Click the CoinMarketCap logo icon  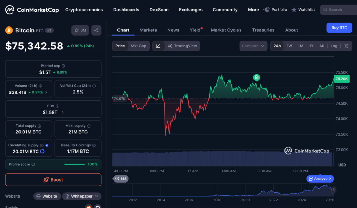[x=9, y=10]
